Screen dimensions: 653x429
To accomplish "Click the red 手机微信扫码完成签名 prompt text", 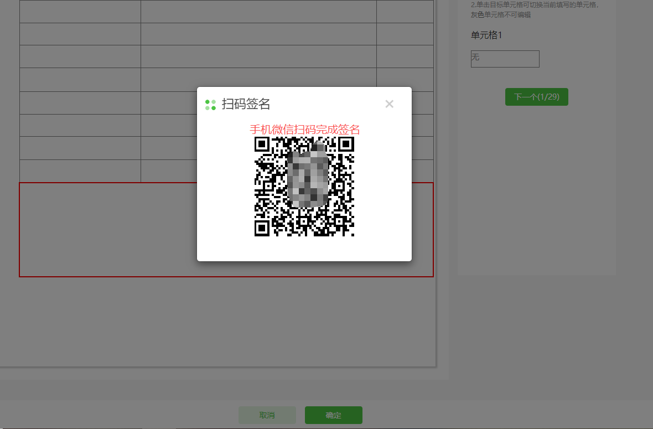I will click(304, 130).
